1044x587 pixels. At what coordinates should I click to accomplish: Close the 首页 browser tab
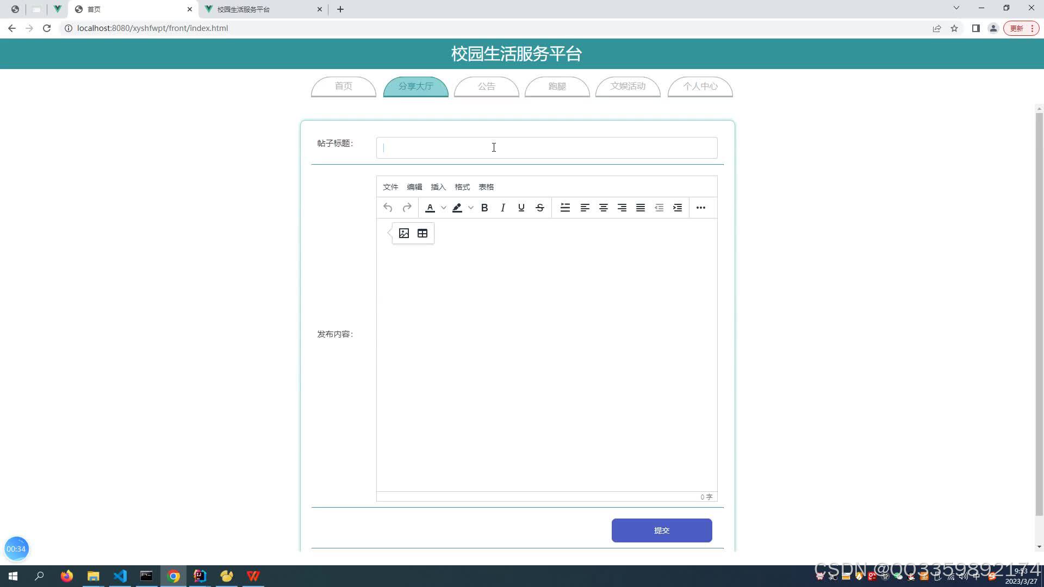click(190, 9)
